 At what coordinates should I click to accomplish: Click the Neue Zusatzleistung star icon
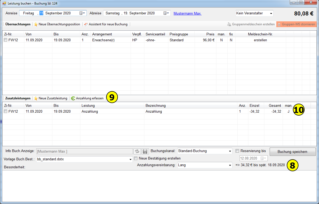click(x=36, y=98)
